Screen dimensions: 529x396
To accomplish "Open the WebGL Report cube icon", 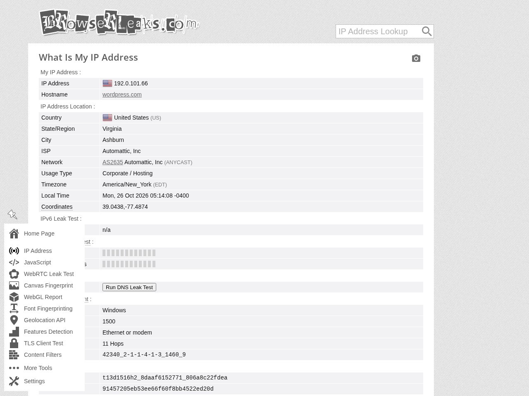I will click(14, 297).
